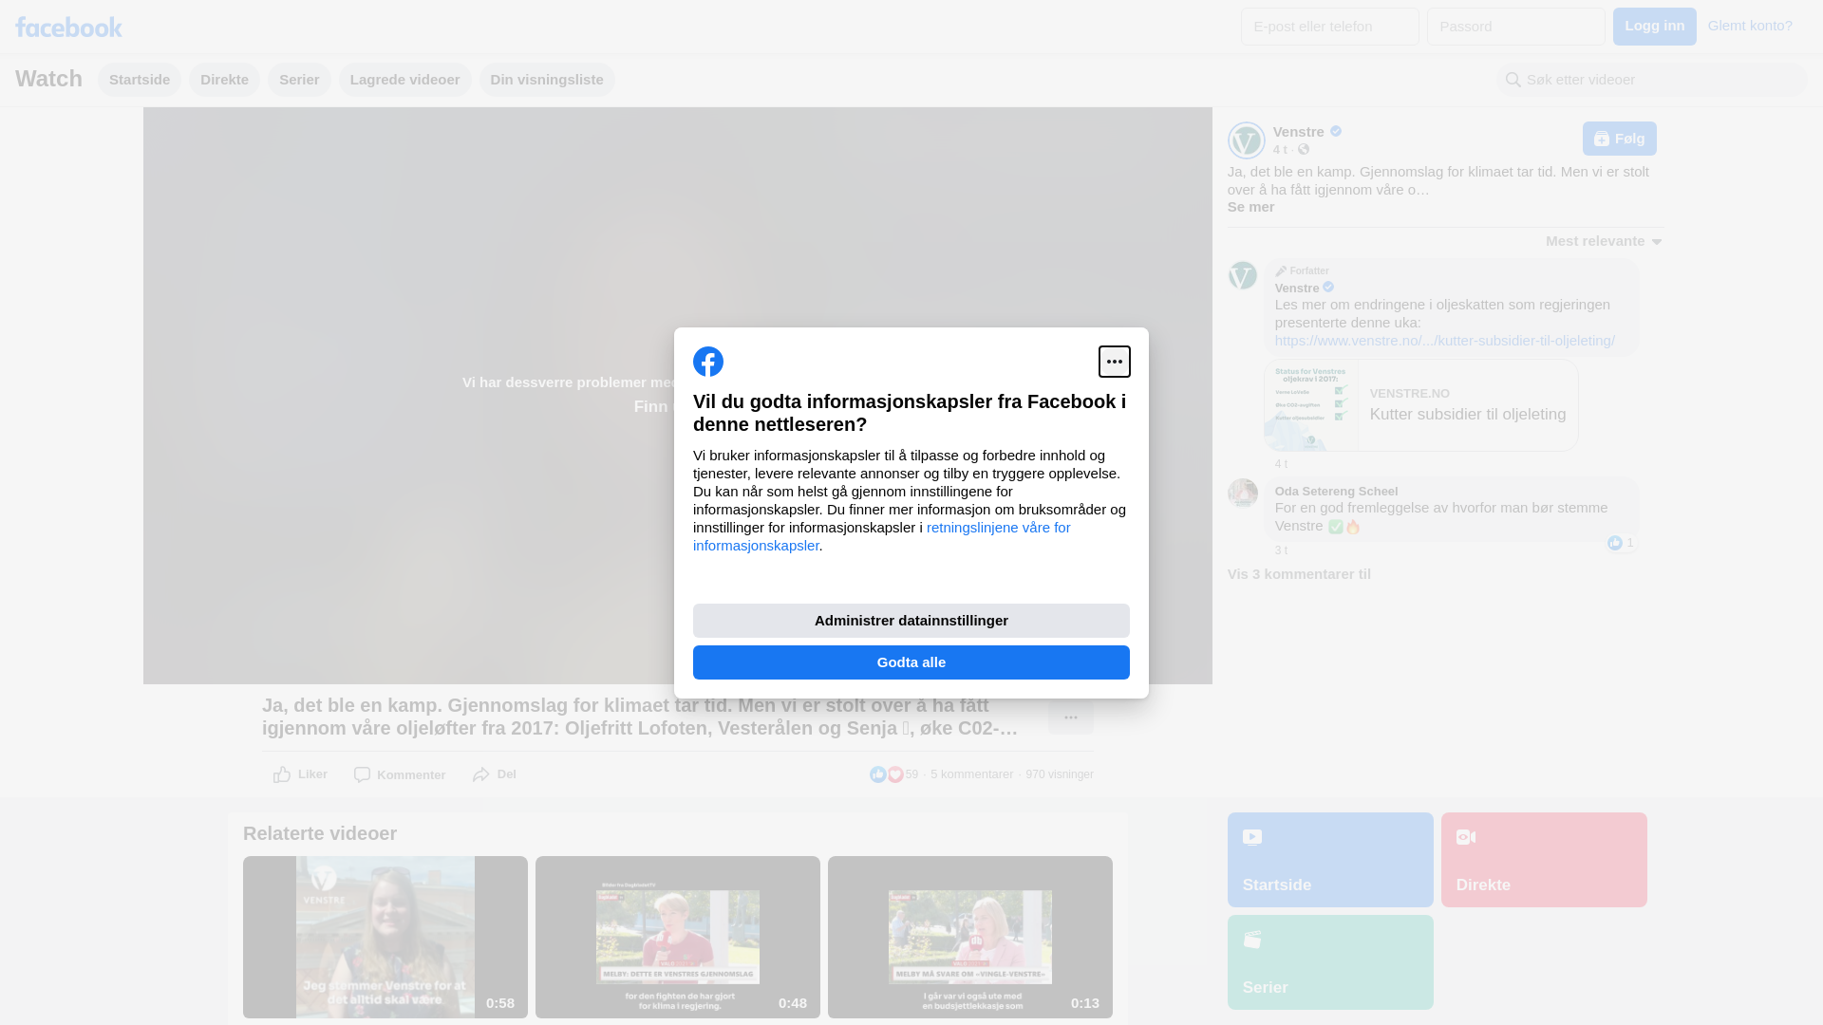Screen dimensions: 1823x1025
Task: Focus the Søk etter videoer field
Action: [1652, 80]
